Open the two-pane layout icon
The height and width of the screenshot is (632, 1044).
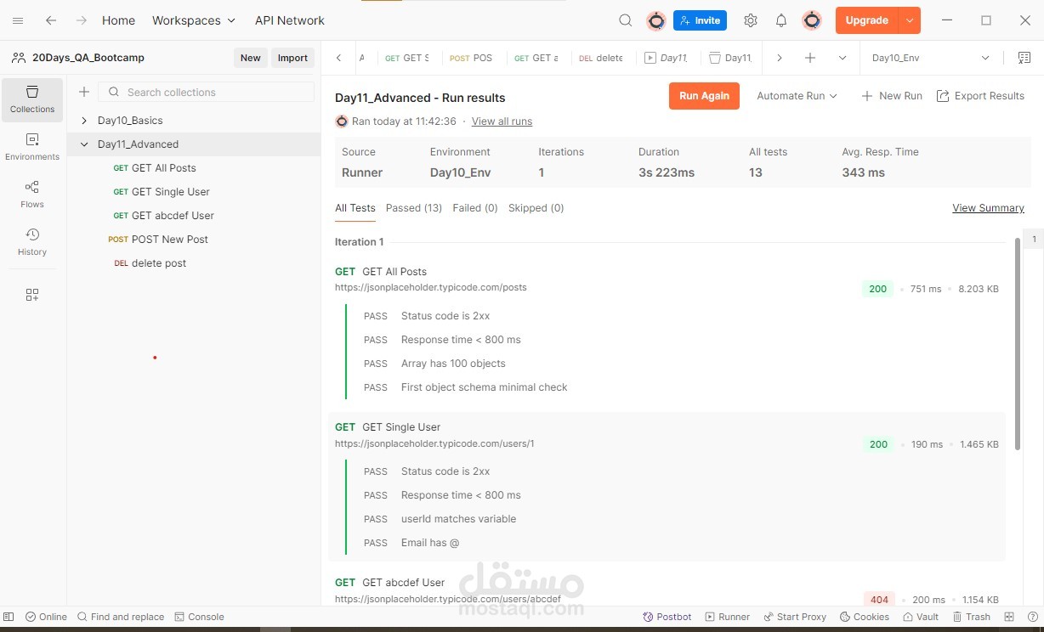click(x=1009, y=617)
